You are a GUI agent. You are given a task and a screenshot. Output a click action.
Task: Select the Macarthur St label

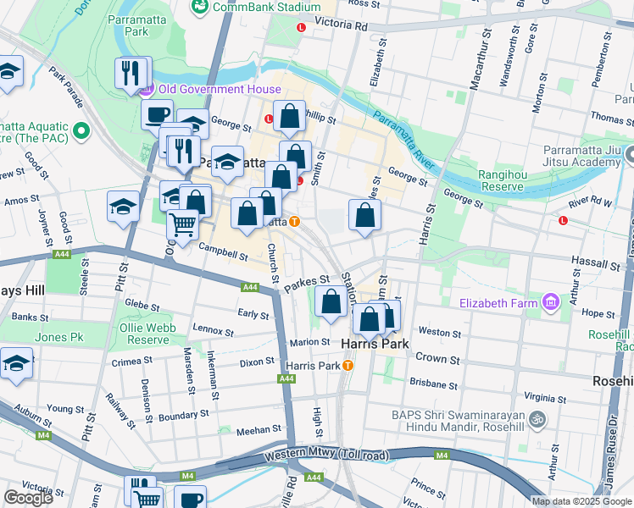[x=481, y=59]
